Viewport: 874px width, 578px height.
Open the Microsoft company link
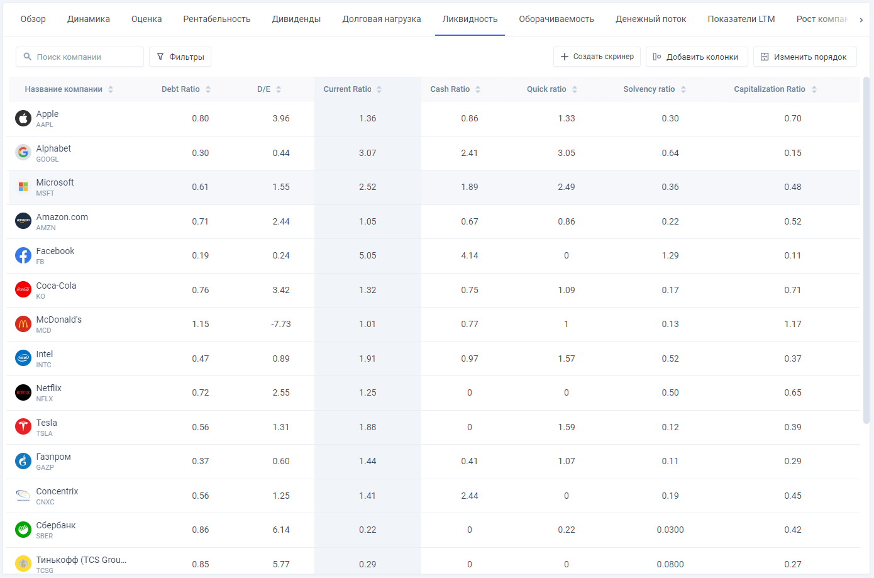(55, 182)
